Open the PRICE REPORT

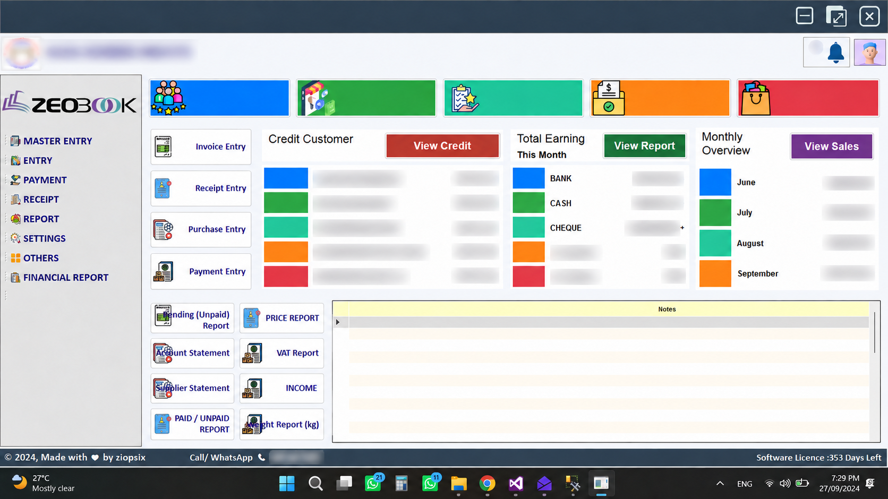pyautogui.click(x=281, y=318)
